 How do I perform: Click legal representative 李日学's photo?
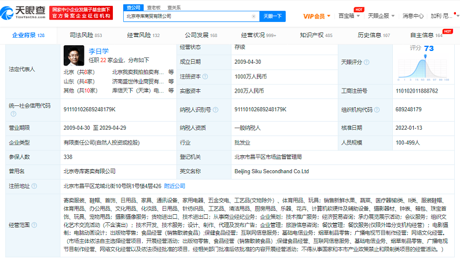point(75,55)
